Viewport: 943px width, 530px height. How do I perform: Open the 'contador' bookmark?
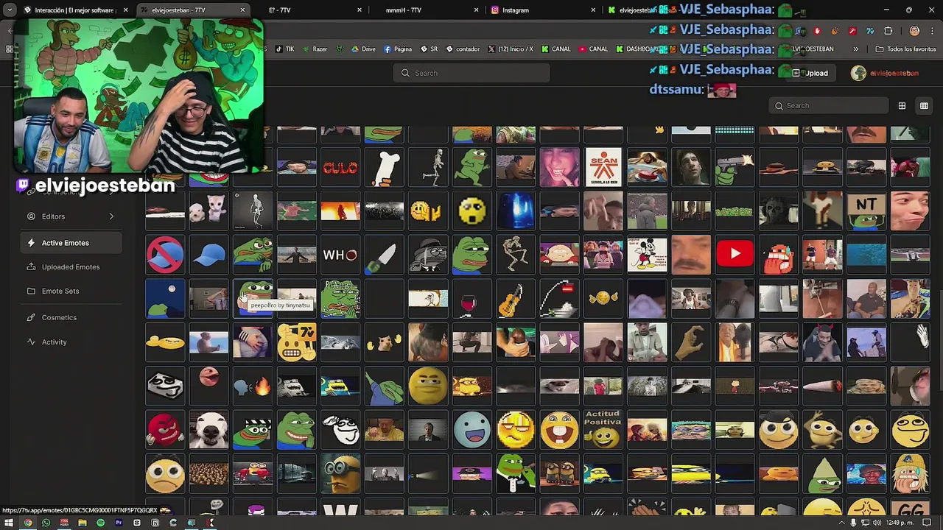pos(462,49)
